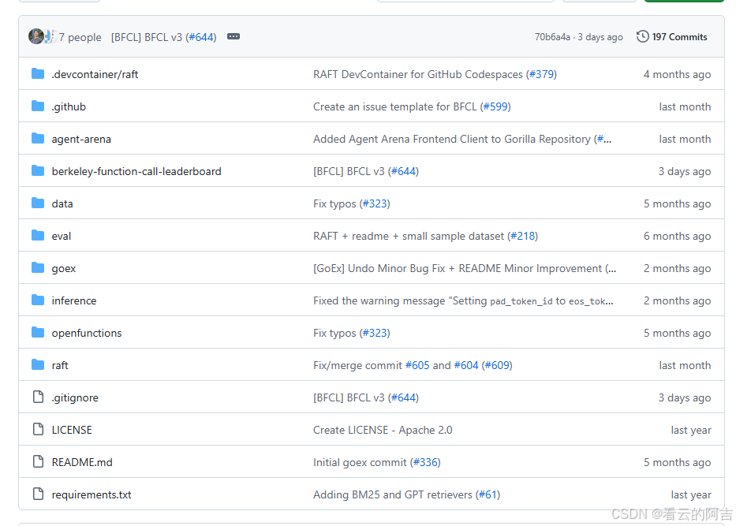
Task: Click the folder icon beside openfunctions
Action: pyautogui.click(x=38, y=333)
